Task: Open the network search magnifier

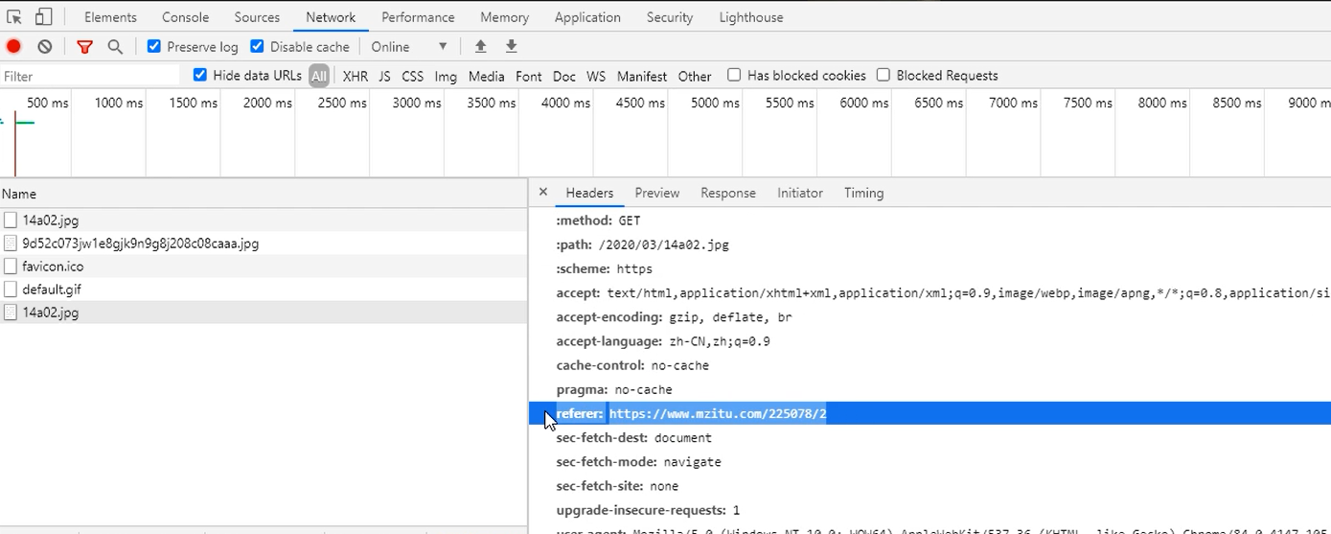Action: click(x=115, y=47)
